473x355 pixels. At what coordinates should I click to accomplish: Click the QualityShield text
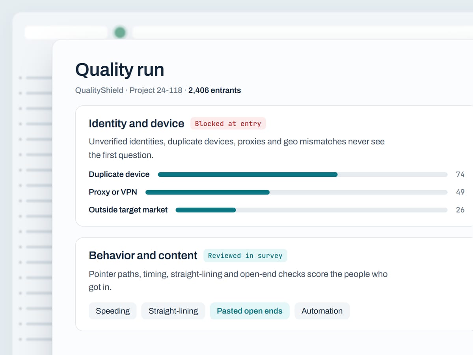99,90
